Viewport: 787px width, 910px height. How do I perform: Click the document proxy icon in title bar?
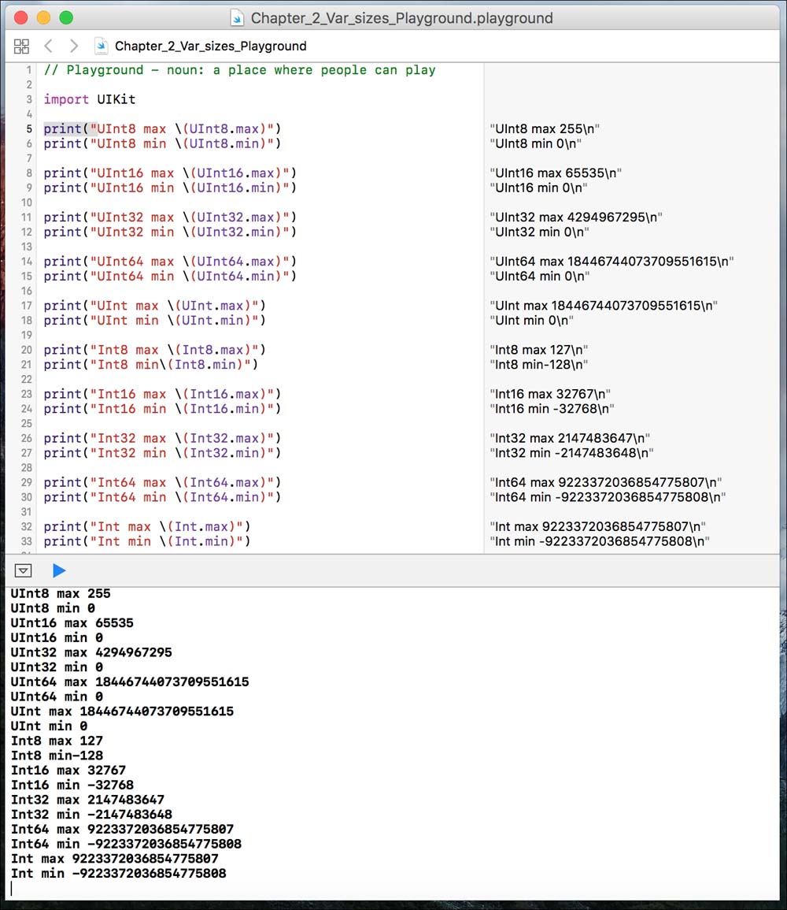[x=237, y=18]
